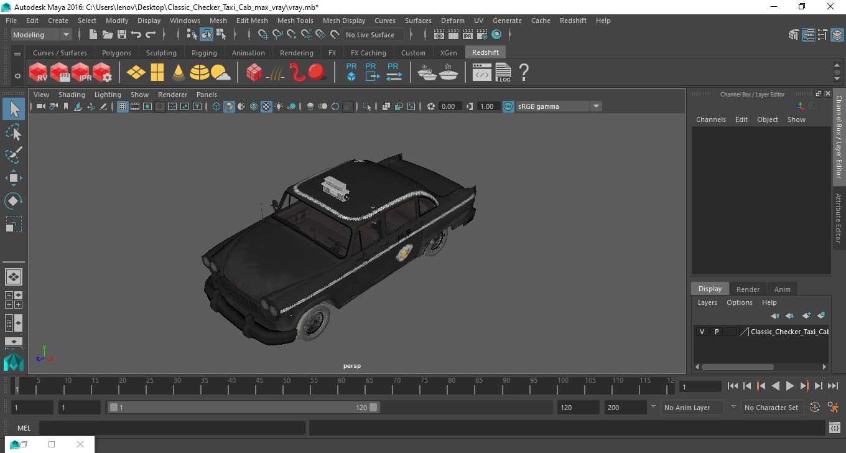846x453 pixels.
Task: Click the Redshift .LOG file icon
Action: pos(503,73)
